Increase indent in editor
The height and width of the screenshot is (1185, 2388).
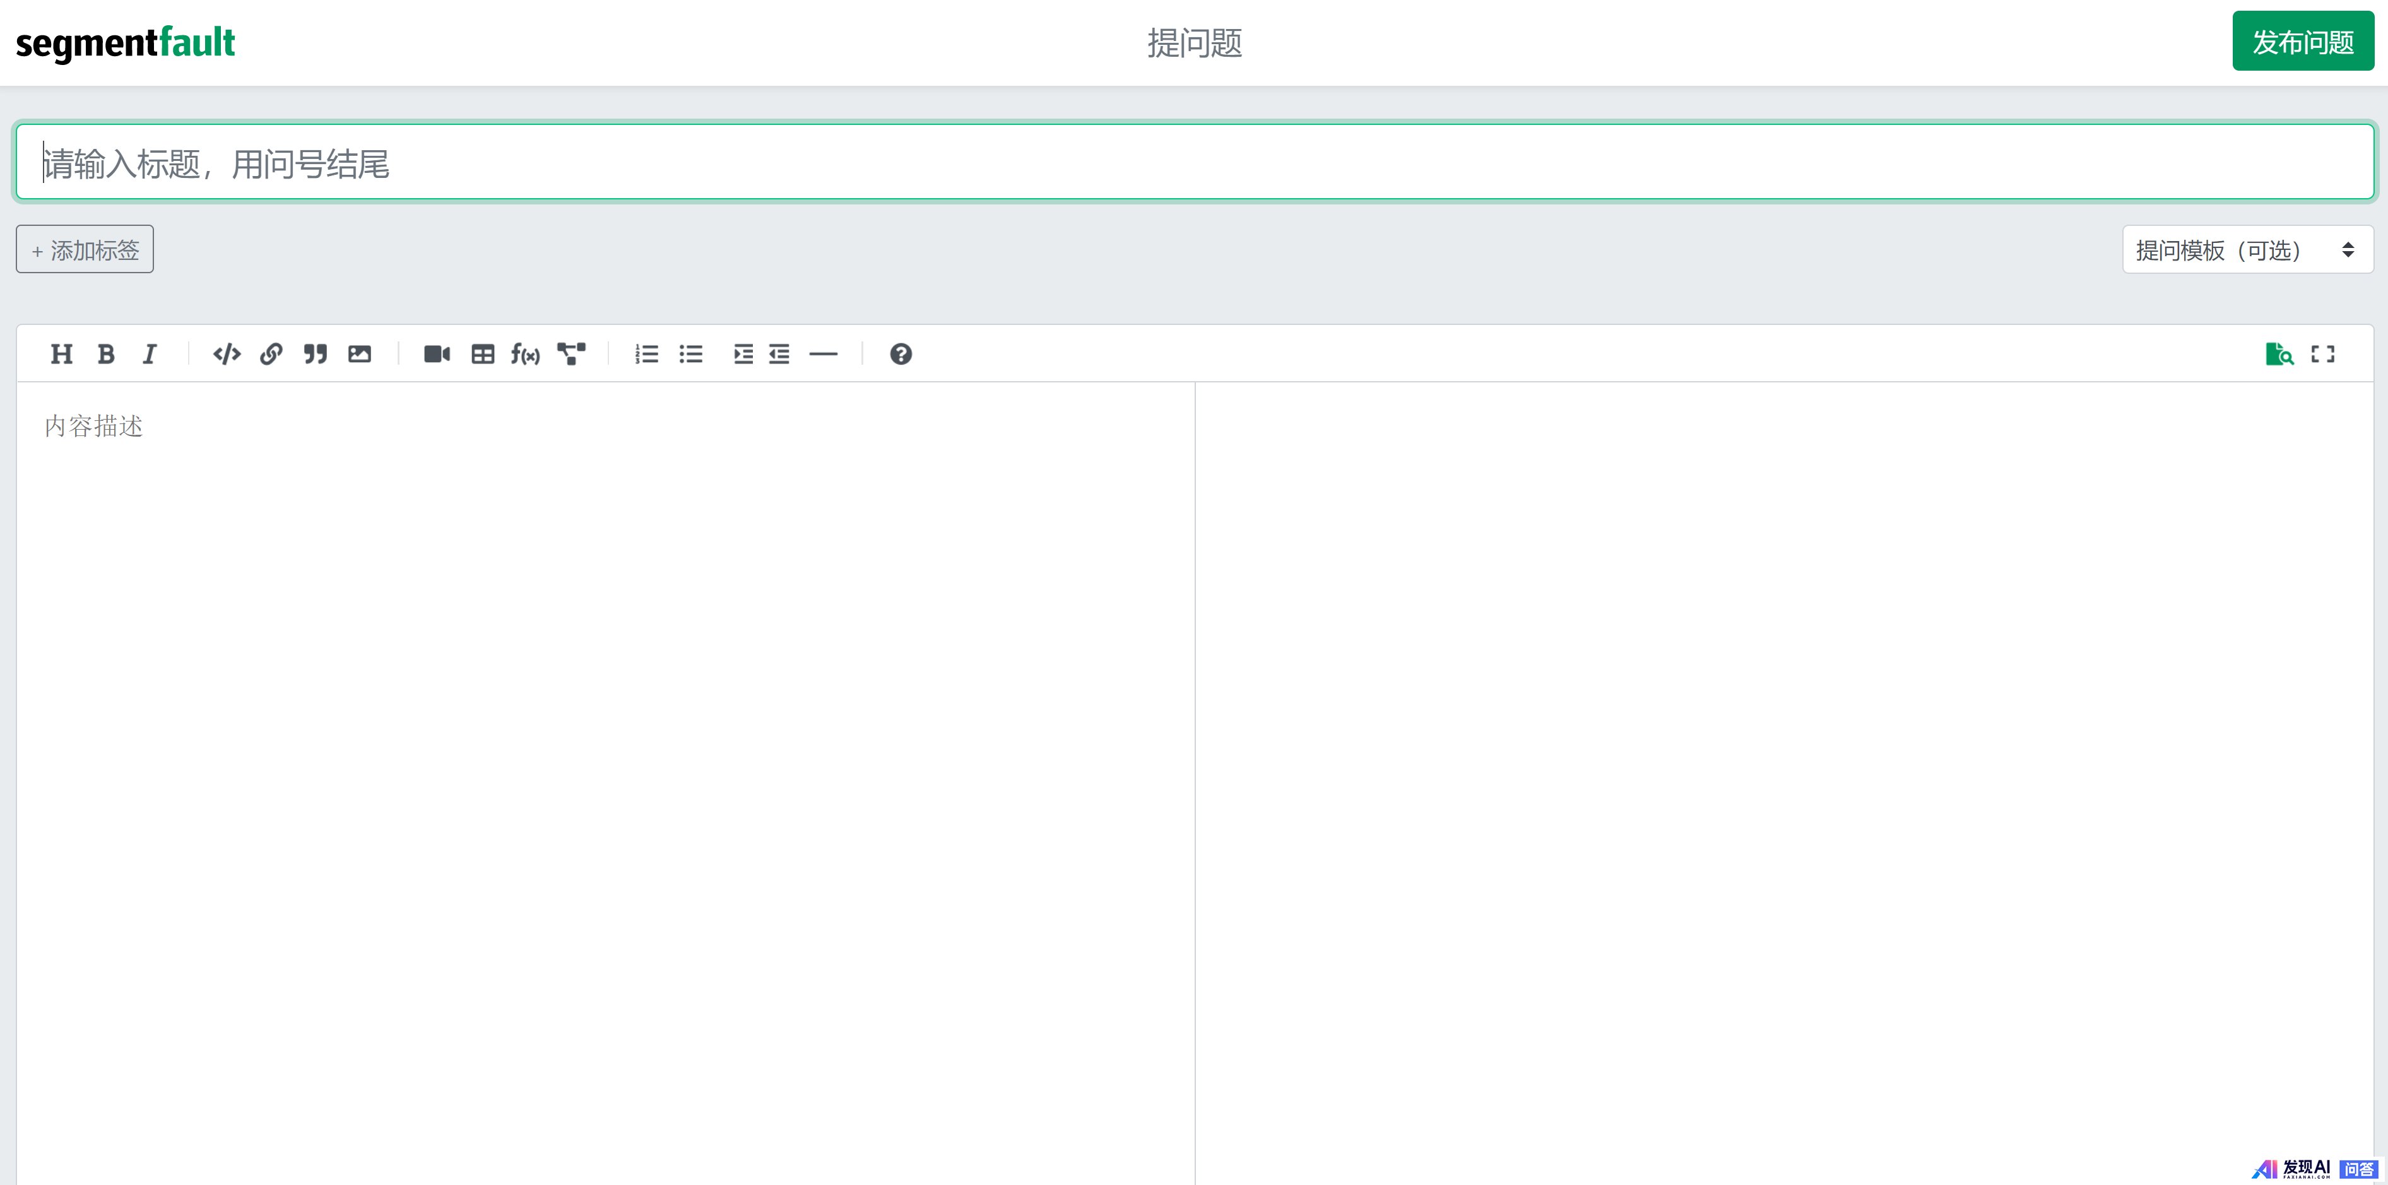pos(743,354)
